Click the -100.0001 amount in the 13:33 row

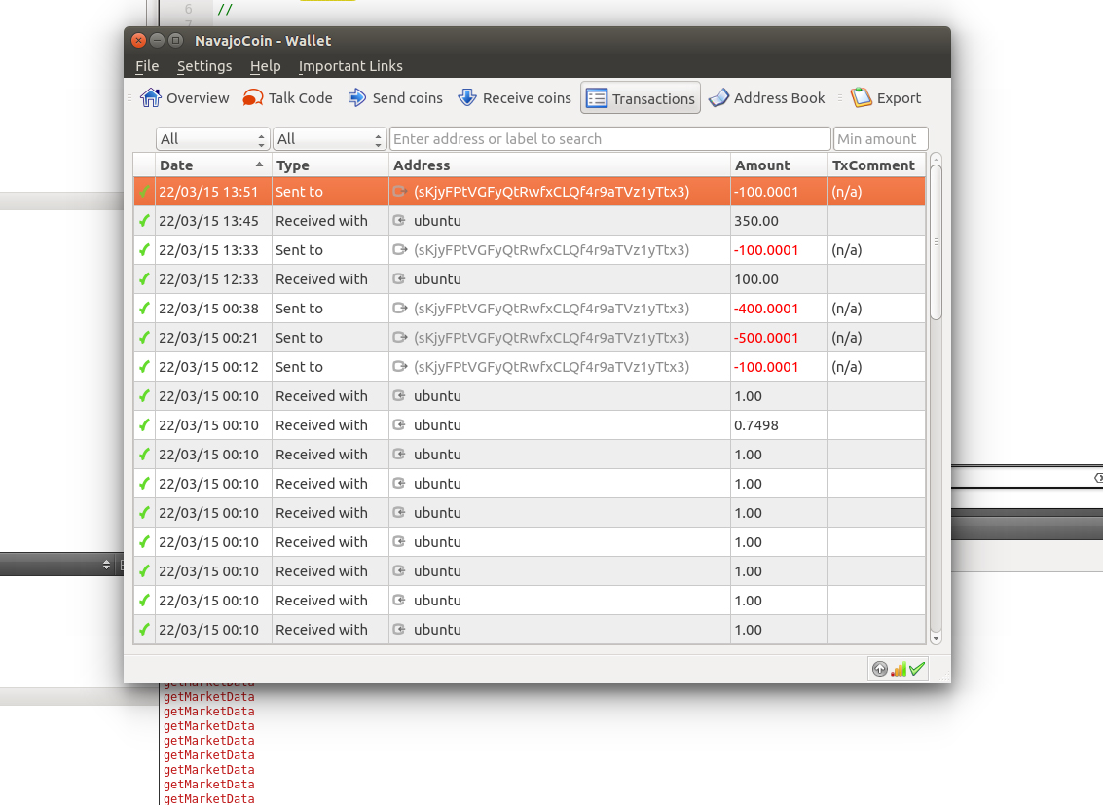[766, 249]
